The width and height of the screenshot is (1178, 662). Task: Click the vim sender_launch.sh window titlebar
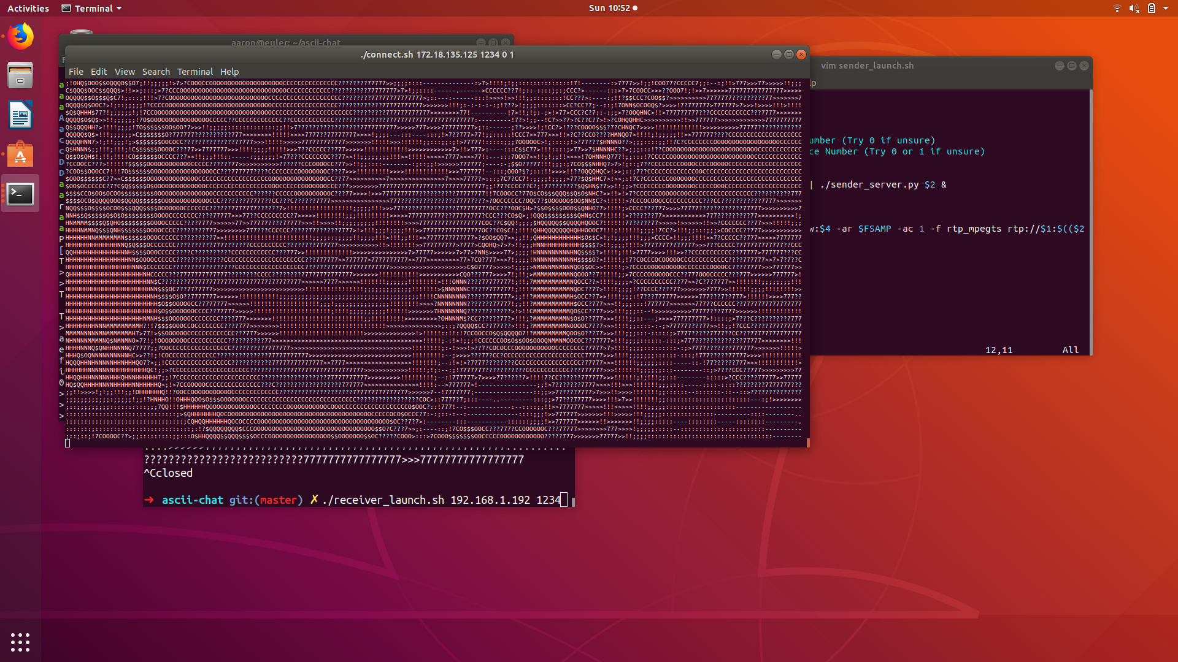click(920, 66)
